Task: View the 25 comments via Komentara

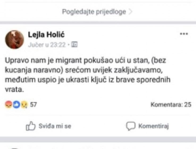Action: [171, 105]
